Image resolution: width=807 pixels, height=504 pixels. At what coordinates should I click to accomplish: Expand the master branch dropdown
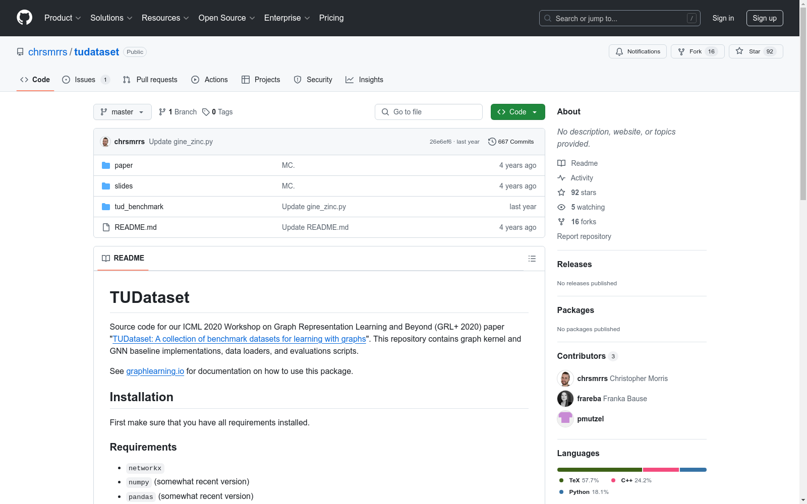pos(123,112)
